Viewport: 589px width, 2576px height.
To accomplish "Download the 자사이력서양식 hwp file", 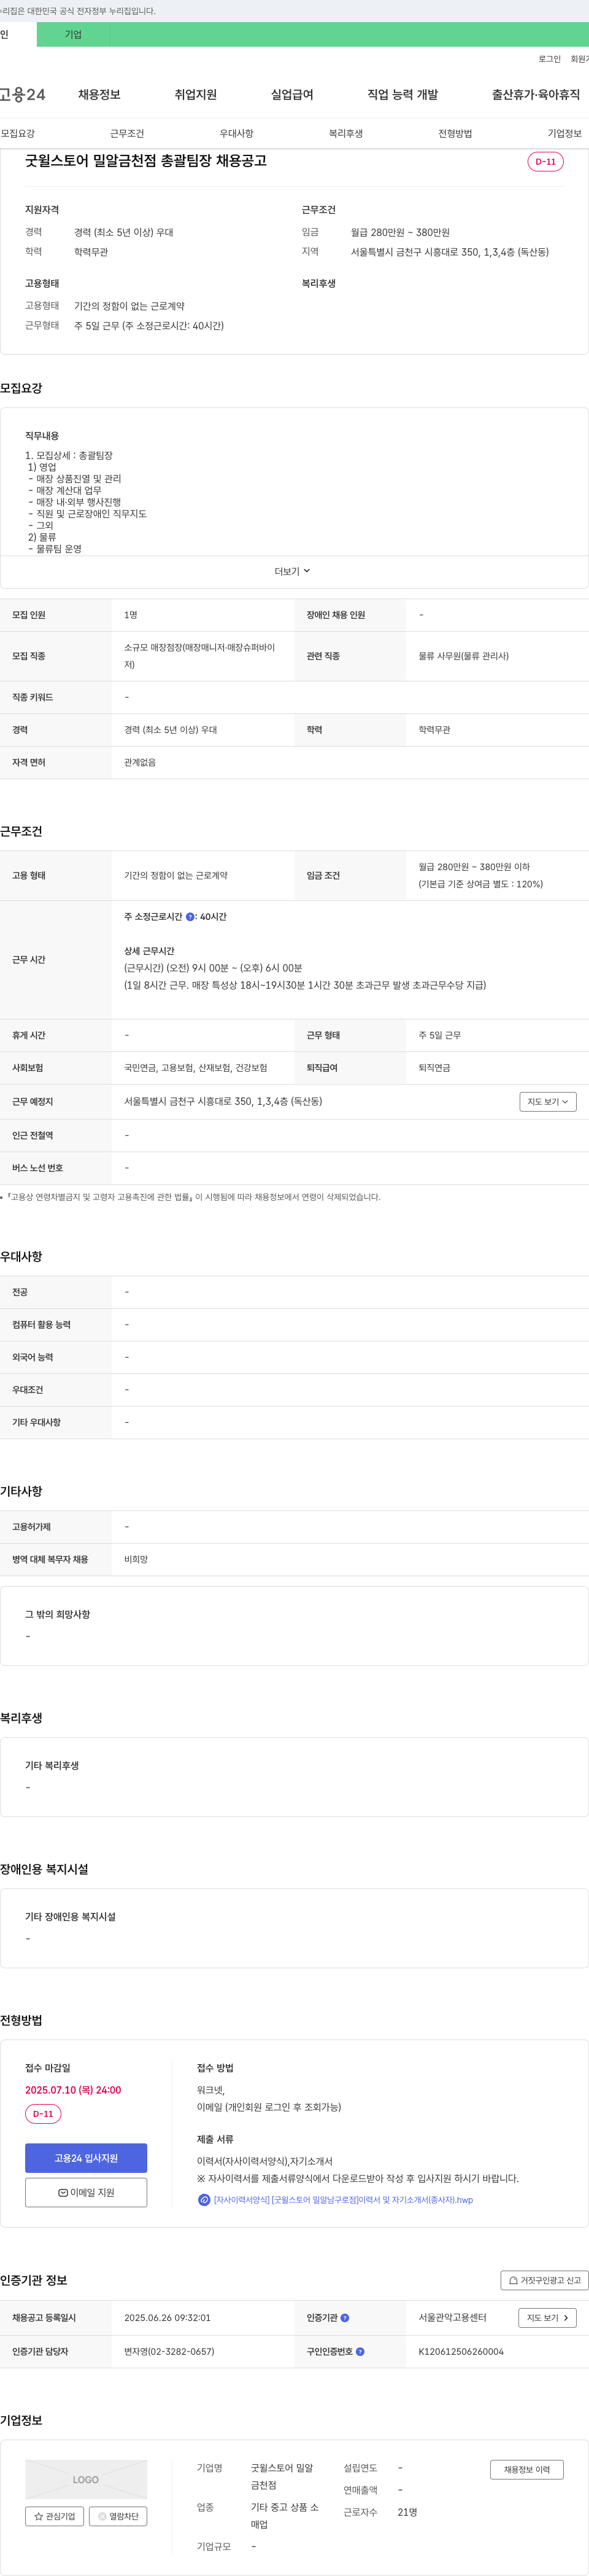I will [344, 2200].
